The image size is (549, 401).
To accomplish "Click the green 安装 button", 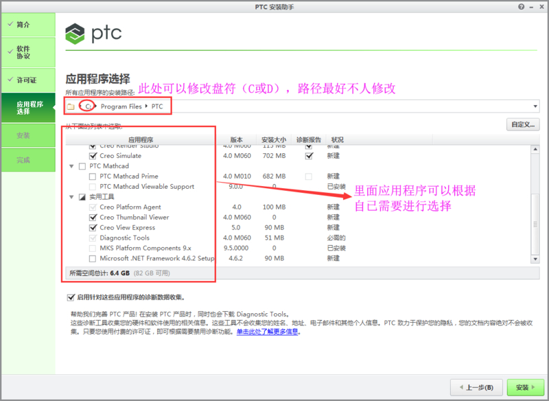I will pos(525,387).
